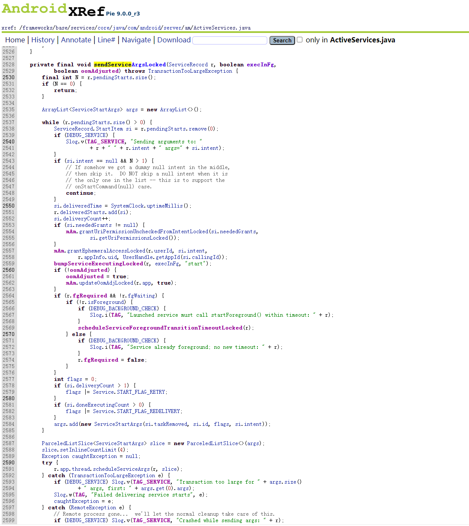This screenshot has width=469, height=526.
Task: Open the services path segment link
Action: pyautogui.click(x=83, y=28)
